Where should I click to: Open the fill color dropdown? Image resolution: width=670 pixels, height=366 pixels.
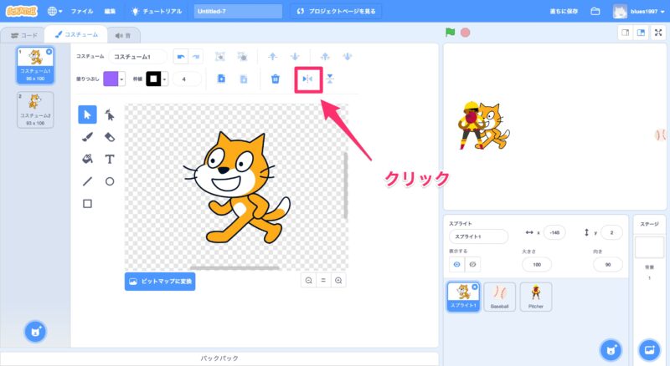tap(112, 79)
